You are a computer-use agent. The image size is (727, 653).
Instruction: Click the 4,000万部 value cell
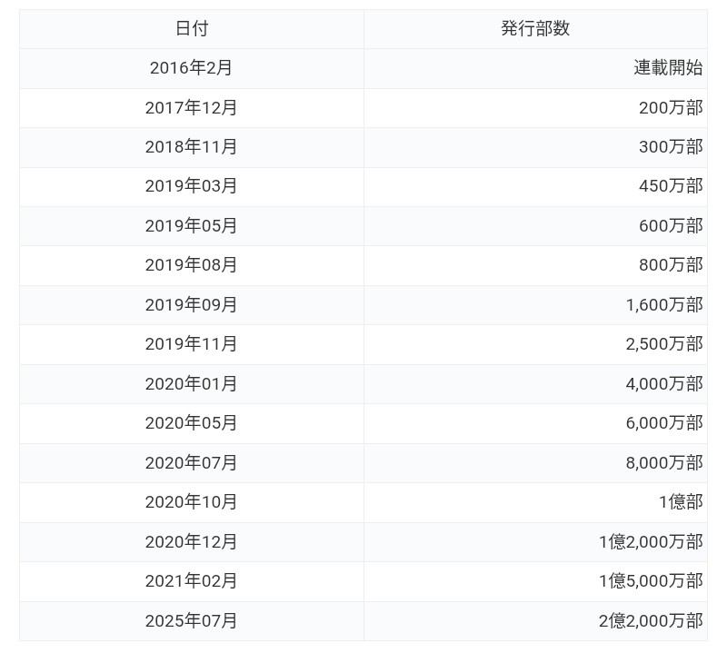coord(664,384)
